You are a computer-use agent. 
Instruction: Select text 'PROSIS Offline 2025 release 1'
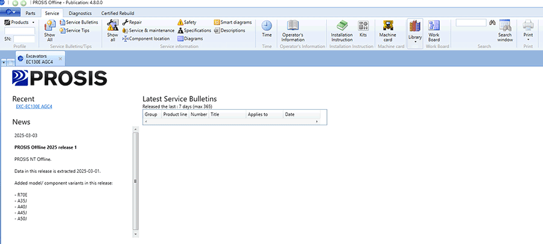(x=45, y=148)
